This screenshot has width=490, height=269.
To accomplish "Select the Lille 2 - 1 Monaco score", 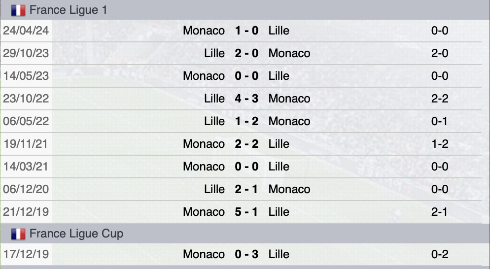I will [x=246, y=189].
